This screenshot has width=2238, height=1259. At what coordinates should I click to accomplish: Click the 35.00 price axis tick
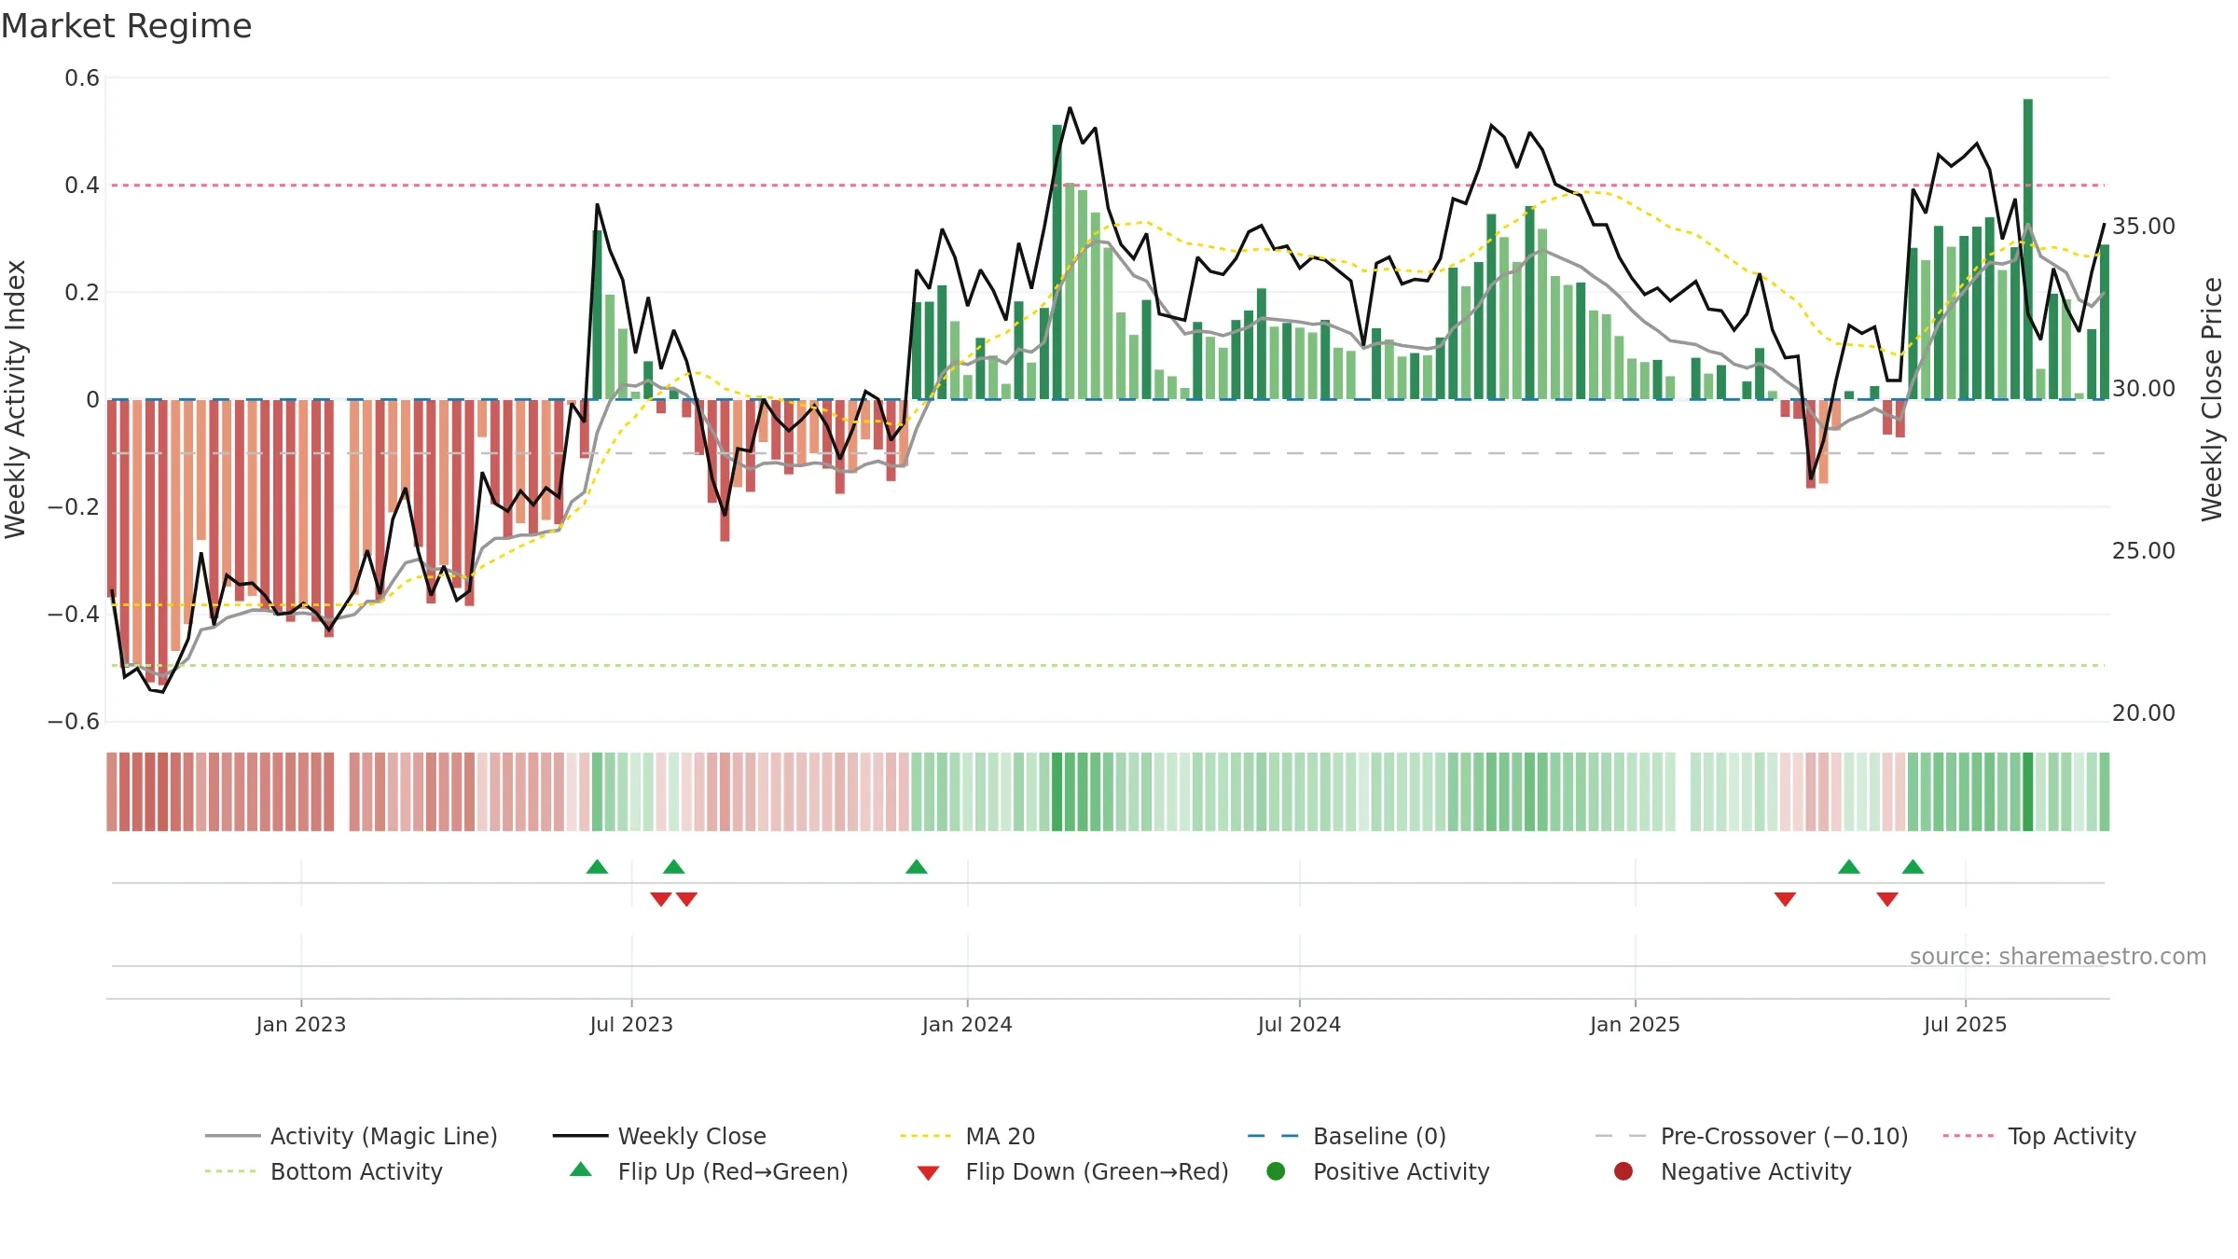tap(2144, 227)
